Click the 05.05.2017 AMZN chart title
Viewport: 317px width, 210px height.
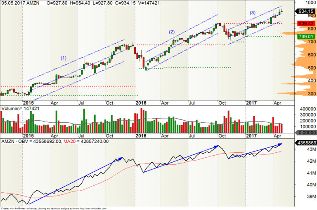[20, 3]
